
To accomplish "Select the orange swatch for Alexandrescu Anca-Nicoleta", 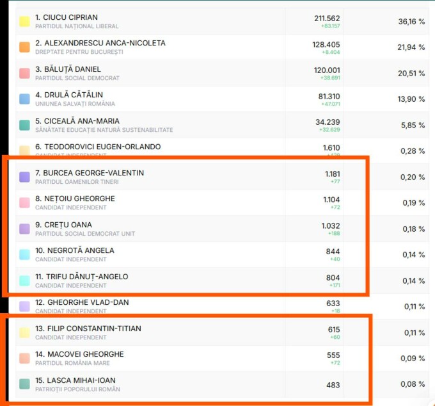I will [x=24, y=47].
